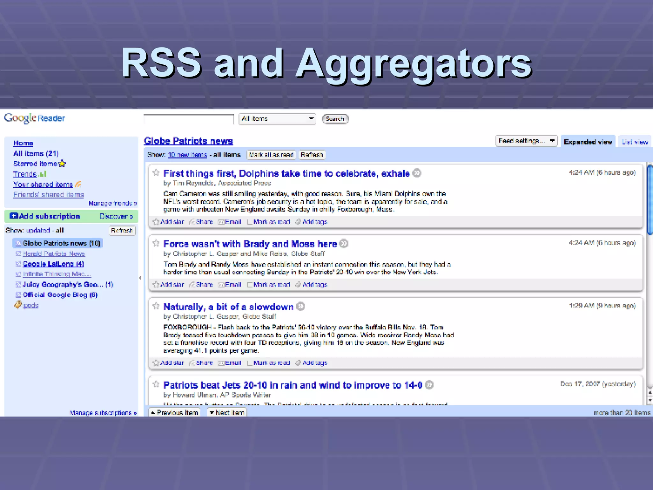Go to Next item
Screen dimensions: 653x490
point(227,412)
